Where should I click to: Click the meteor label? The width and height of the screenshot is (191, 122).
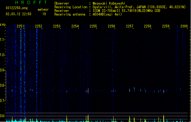coord(43,9)
